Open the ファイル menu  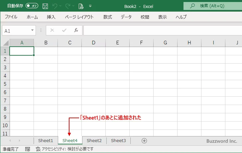[x=11, y=17]
